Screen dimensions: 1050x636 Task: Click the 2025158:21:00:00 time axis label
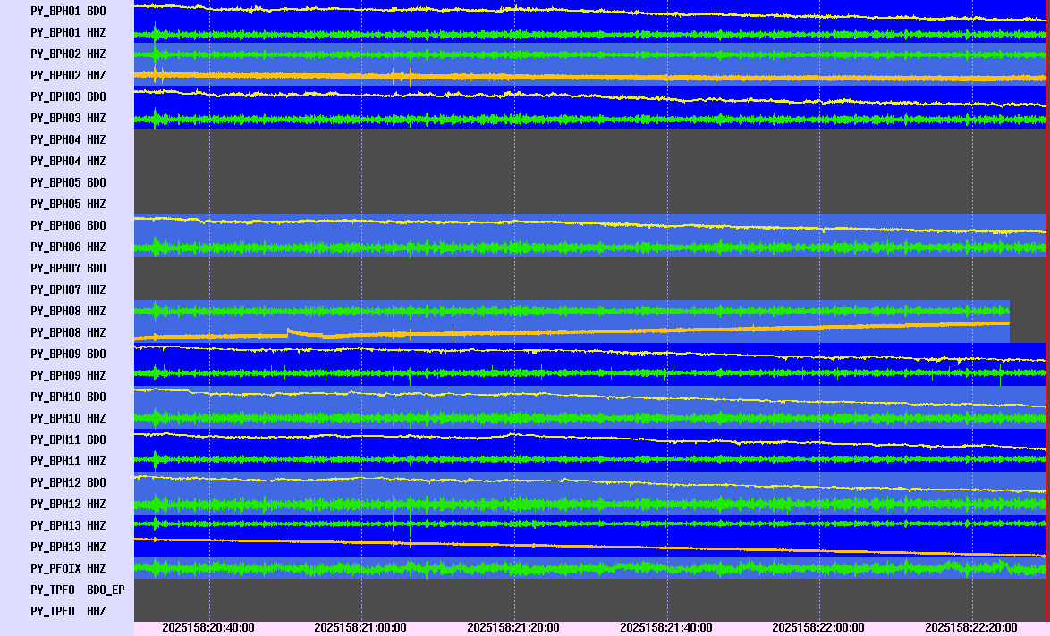click(360, 628)
